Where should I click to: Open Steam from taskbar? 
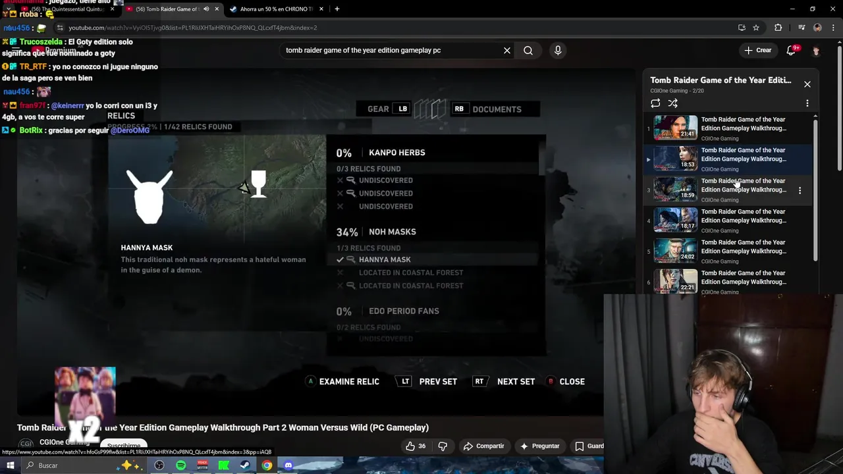click(245, 465)
